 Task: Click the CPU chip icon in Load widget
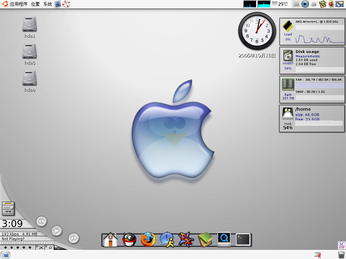point(288,26)
